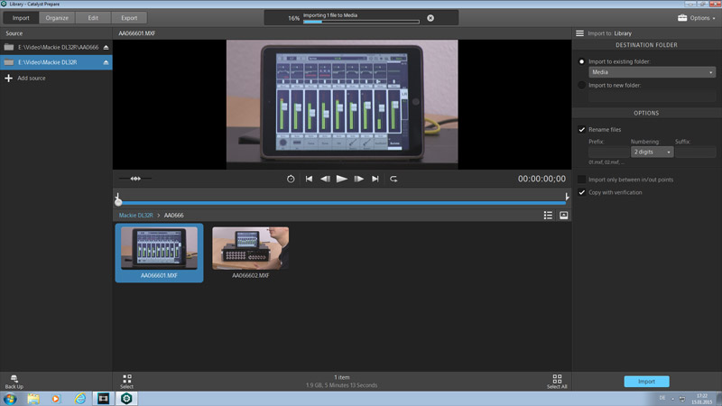Click the Select All icon

click(x=557, y=380)
